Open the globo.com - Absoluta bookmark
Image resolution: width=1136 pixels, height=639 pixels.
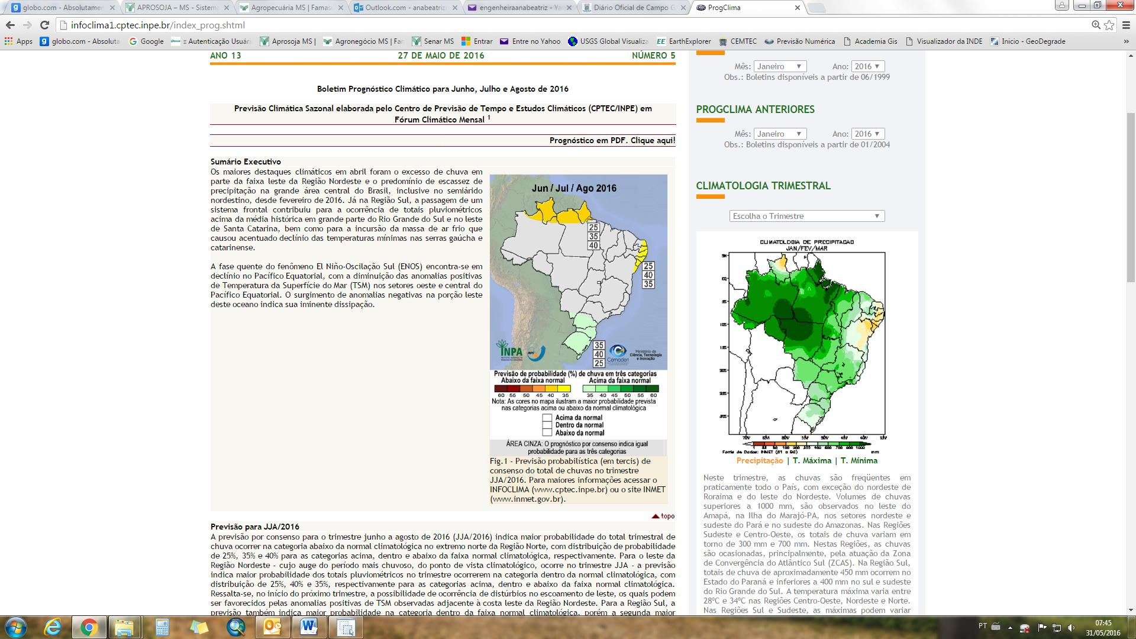pos(80,41)
